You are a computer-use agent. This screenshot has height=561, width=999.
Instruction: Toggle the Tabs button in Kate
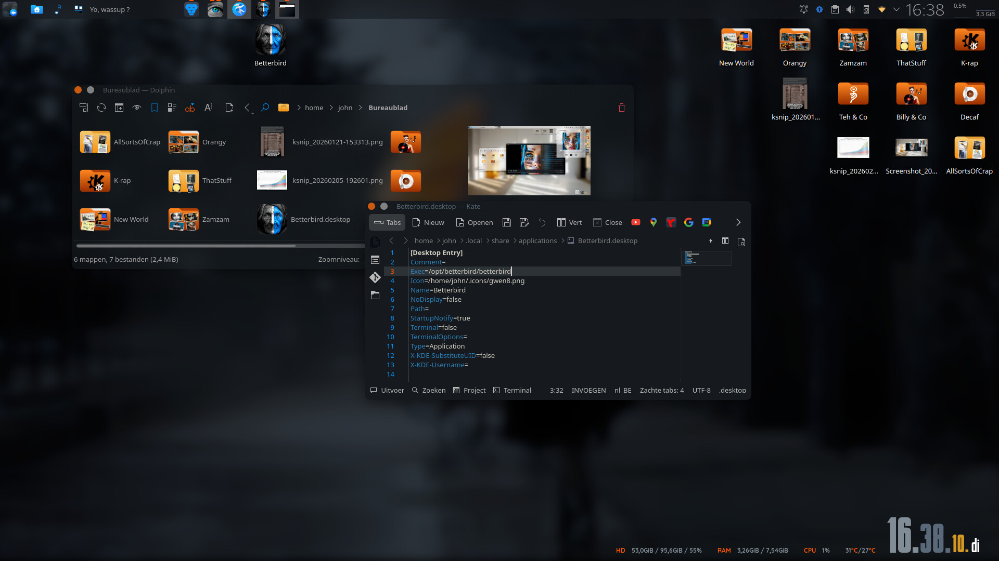pos(387,222)
